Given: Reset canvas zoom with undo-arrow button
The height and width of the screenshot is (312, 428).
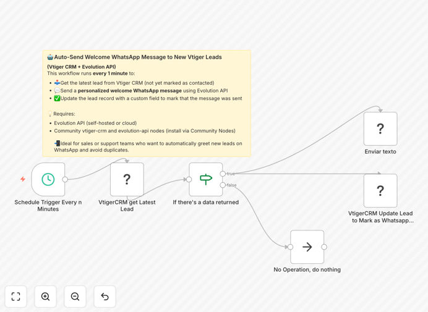Looking at the screenshot, I should point(105,297).
